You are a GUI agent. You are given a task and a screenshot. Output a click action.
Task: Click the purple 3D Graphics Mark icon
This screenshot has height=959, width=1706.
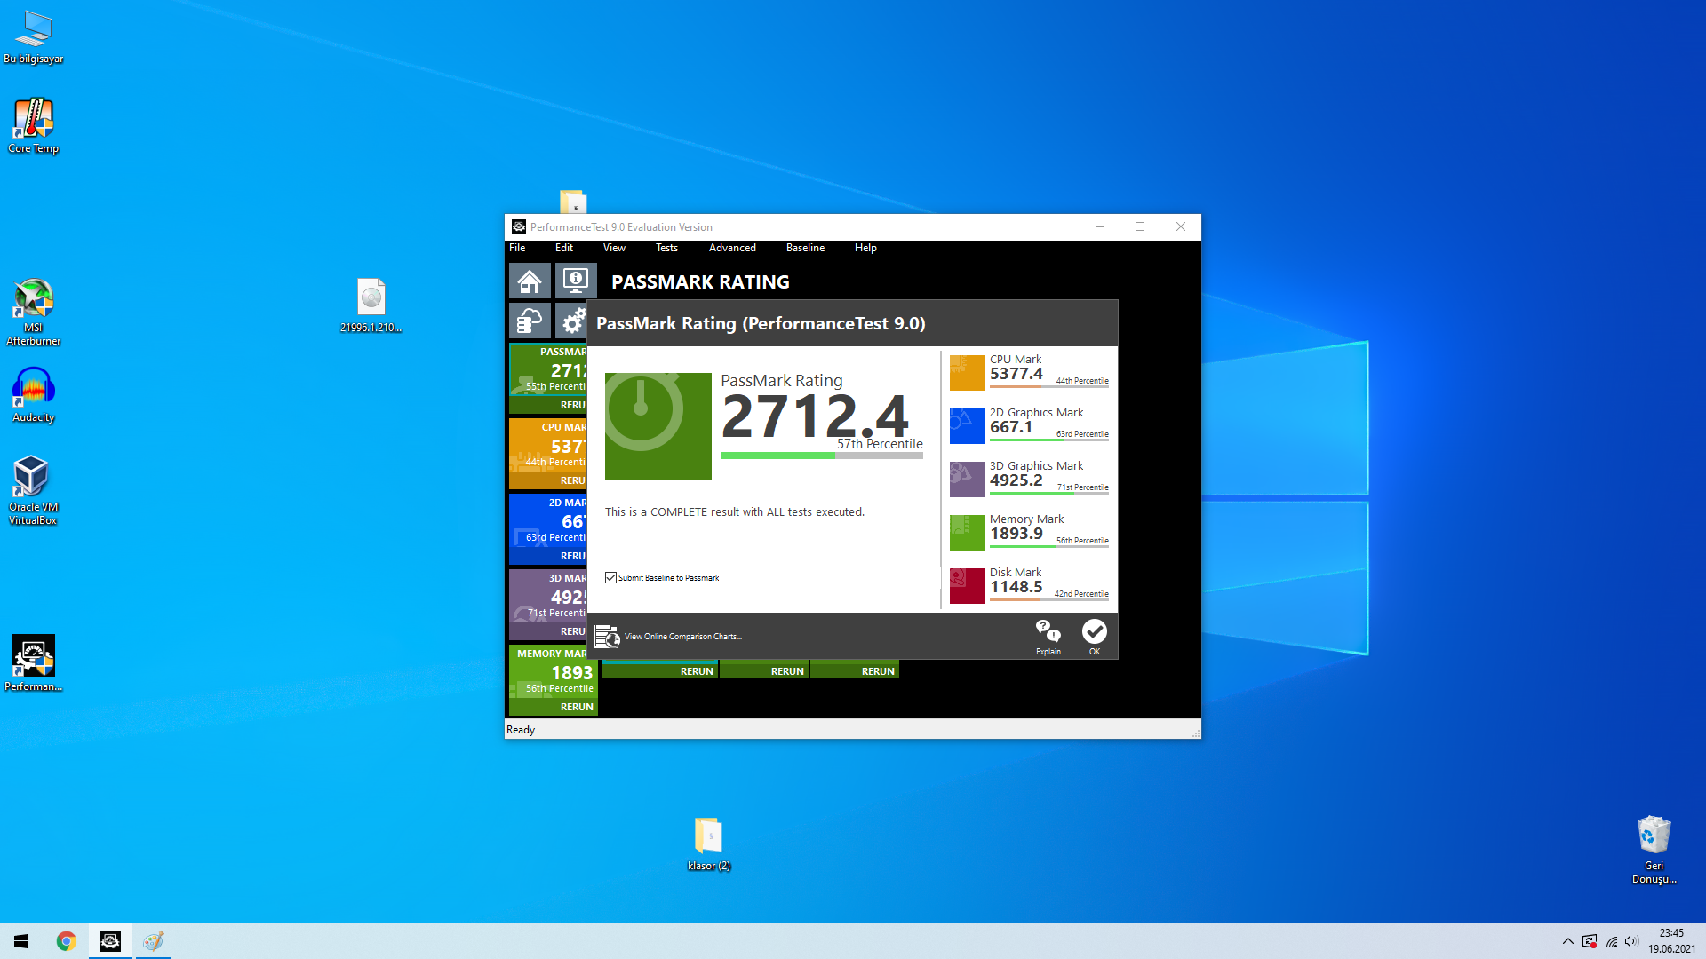(x=967, y=479)
